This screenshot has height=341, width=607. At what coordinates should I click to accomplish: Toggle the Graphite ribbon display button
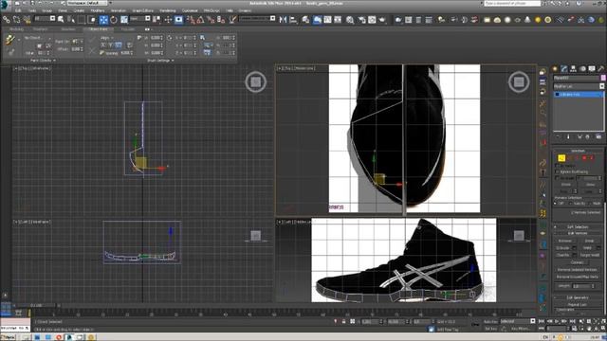(317, 19)
